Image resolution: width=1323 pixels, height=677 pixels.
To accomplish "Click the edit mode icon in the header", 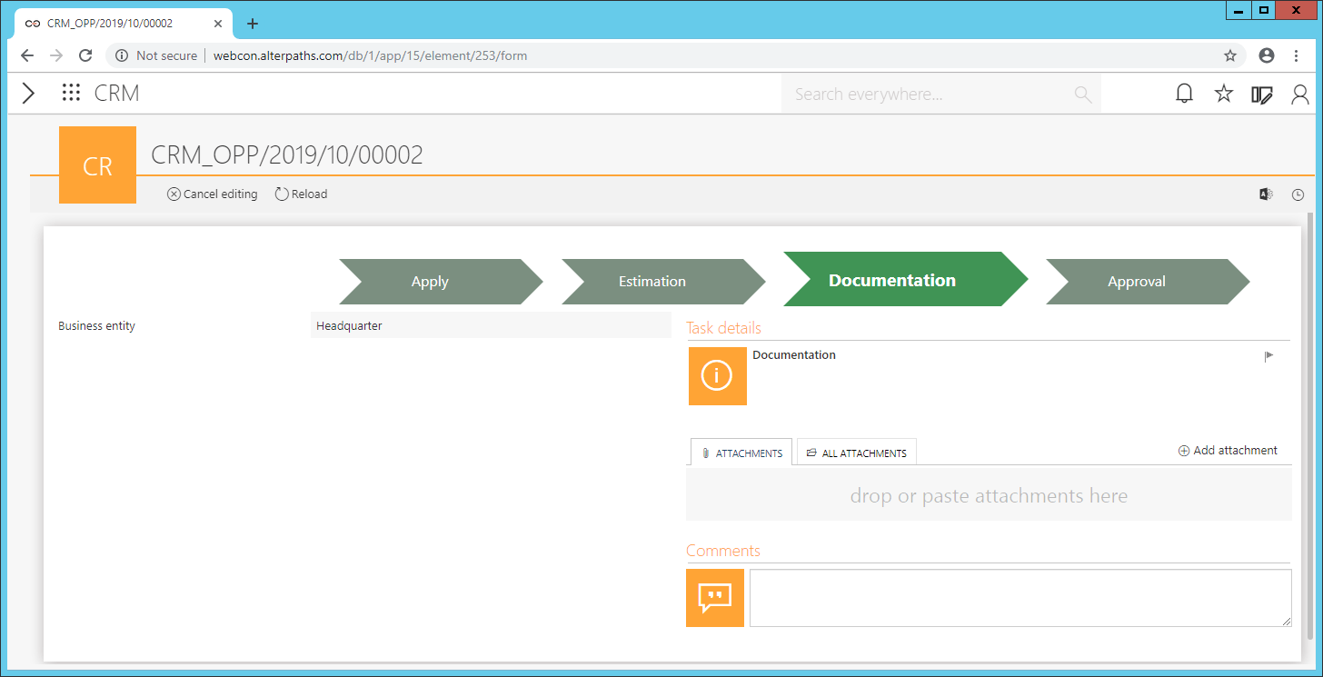I will click(1262, 94).
